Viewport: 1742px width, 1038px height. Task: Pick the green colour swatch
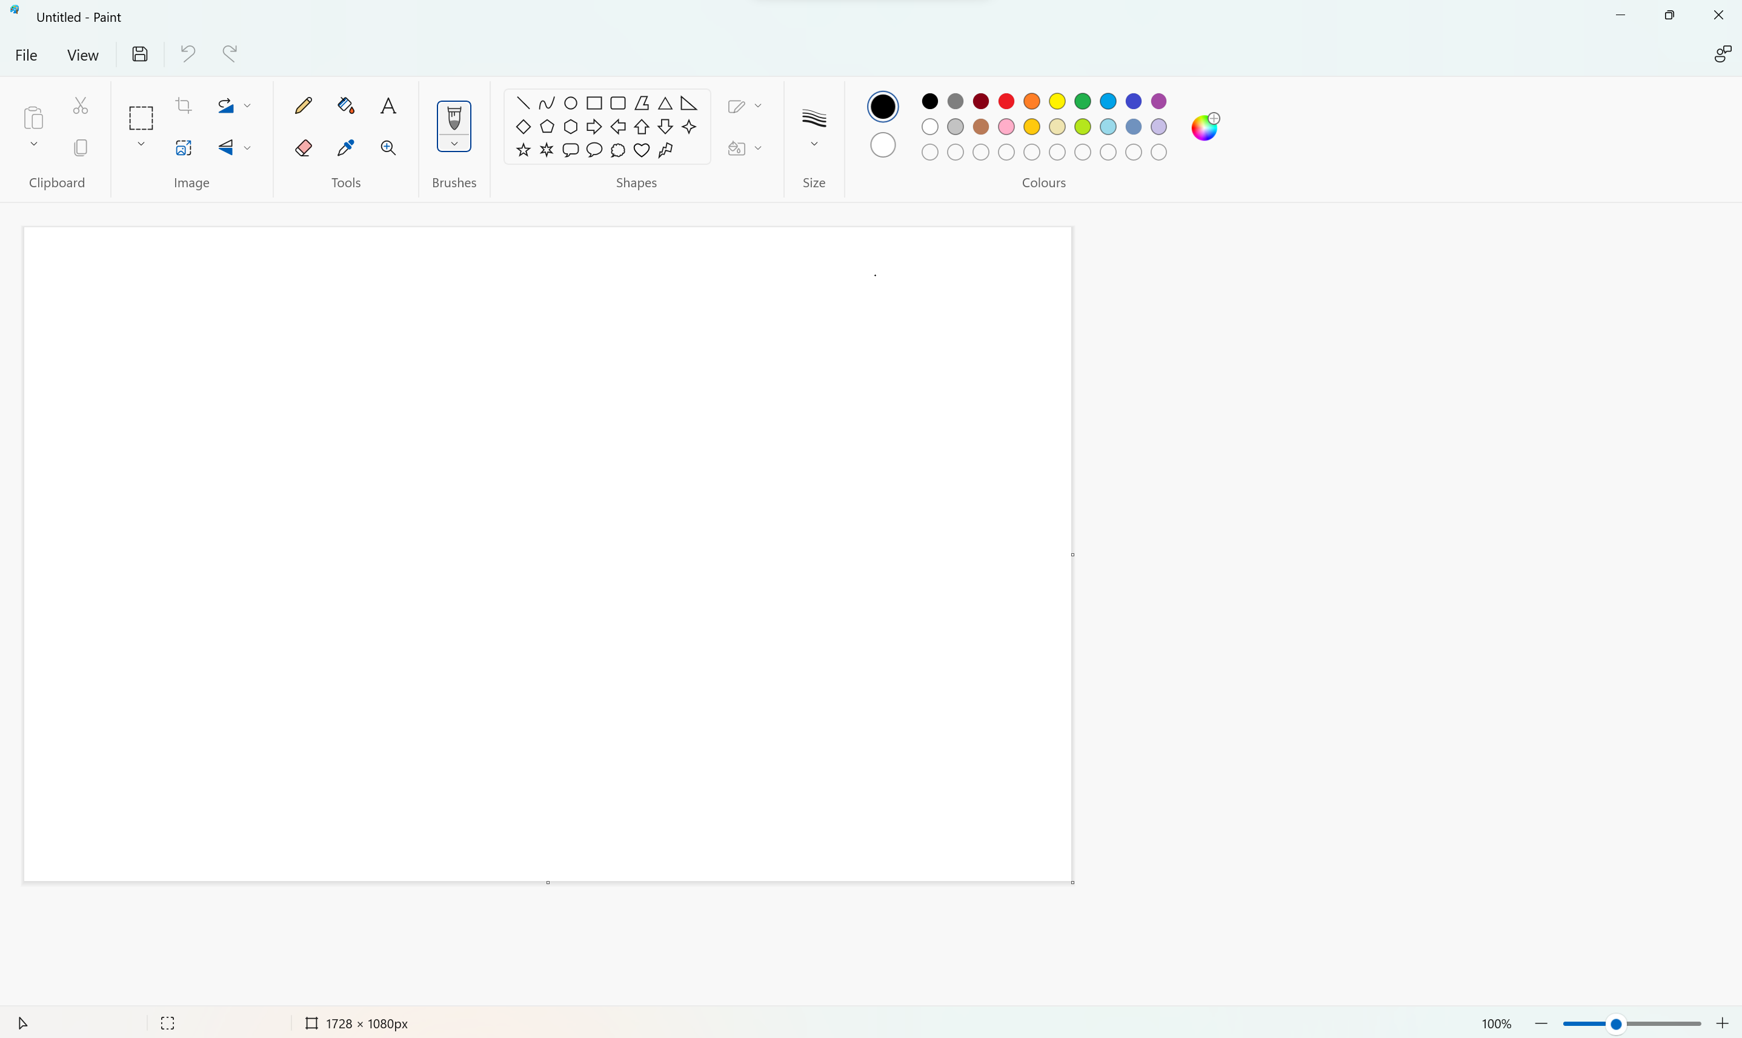(x=1083, y=101)
